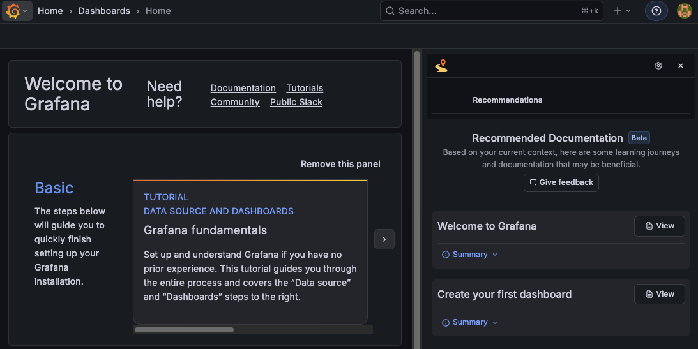Screen dimensions: 698x349
Task: Click the Create your first dashboard title
Action: [x=505, y=294]
